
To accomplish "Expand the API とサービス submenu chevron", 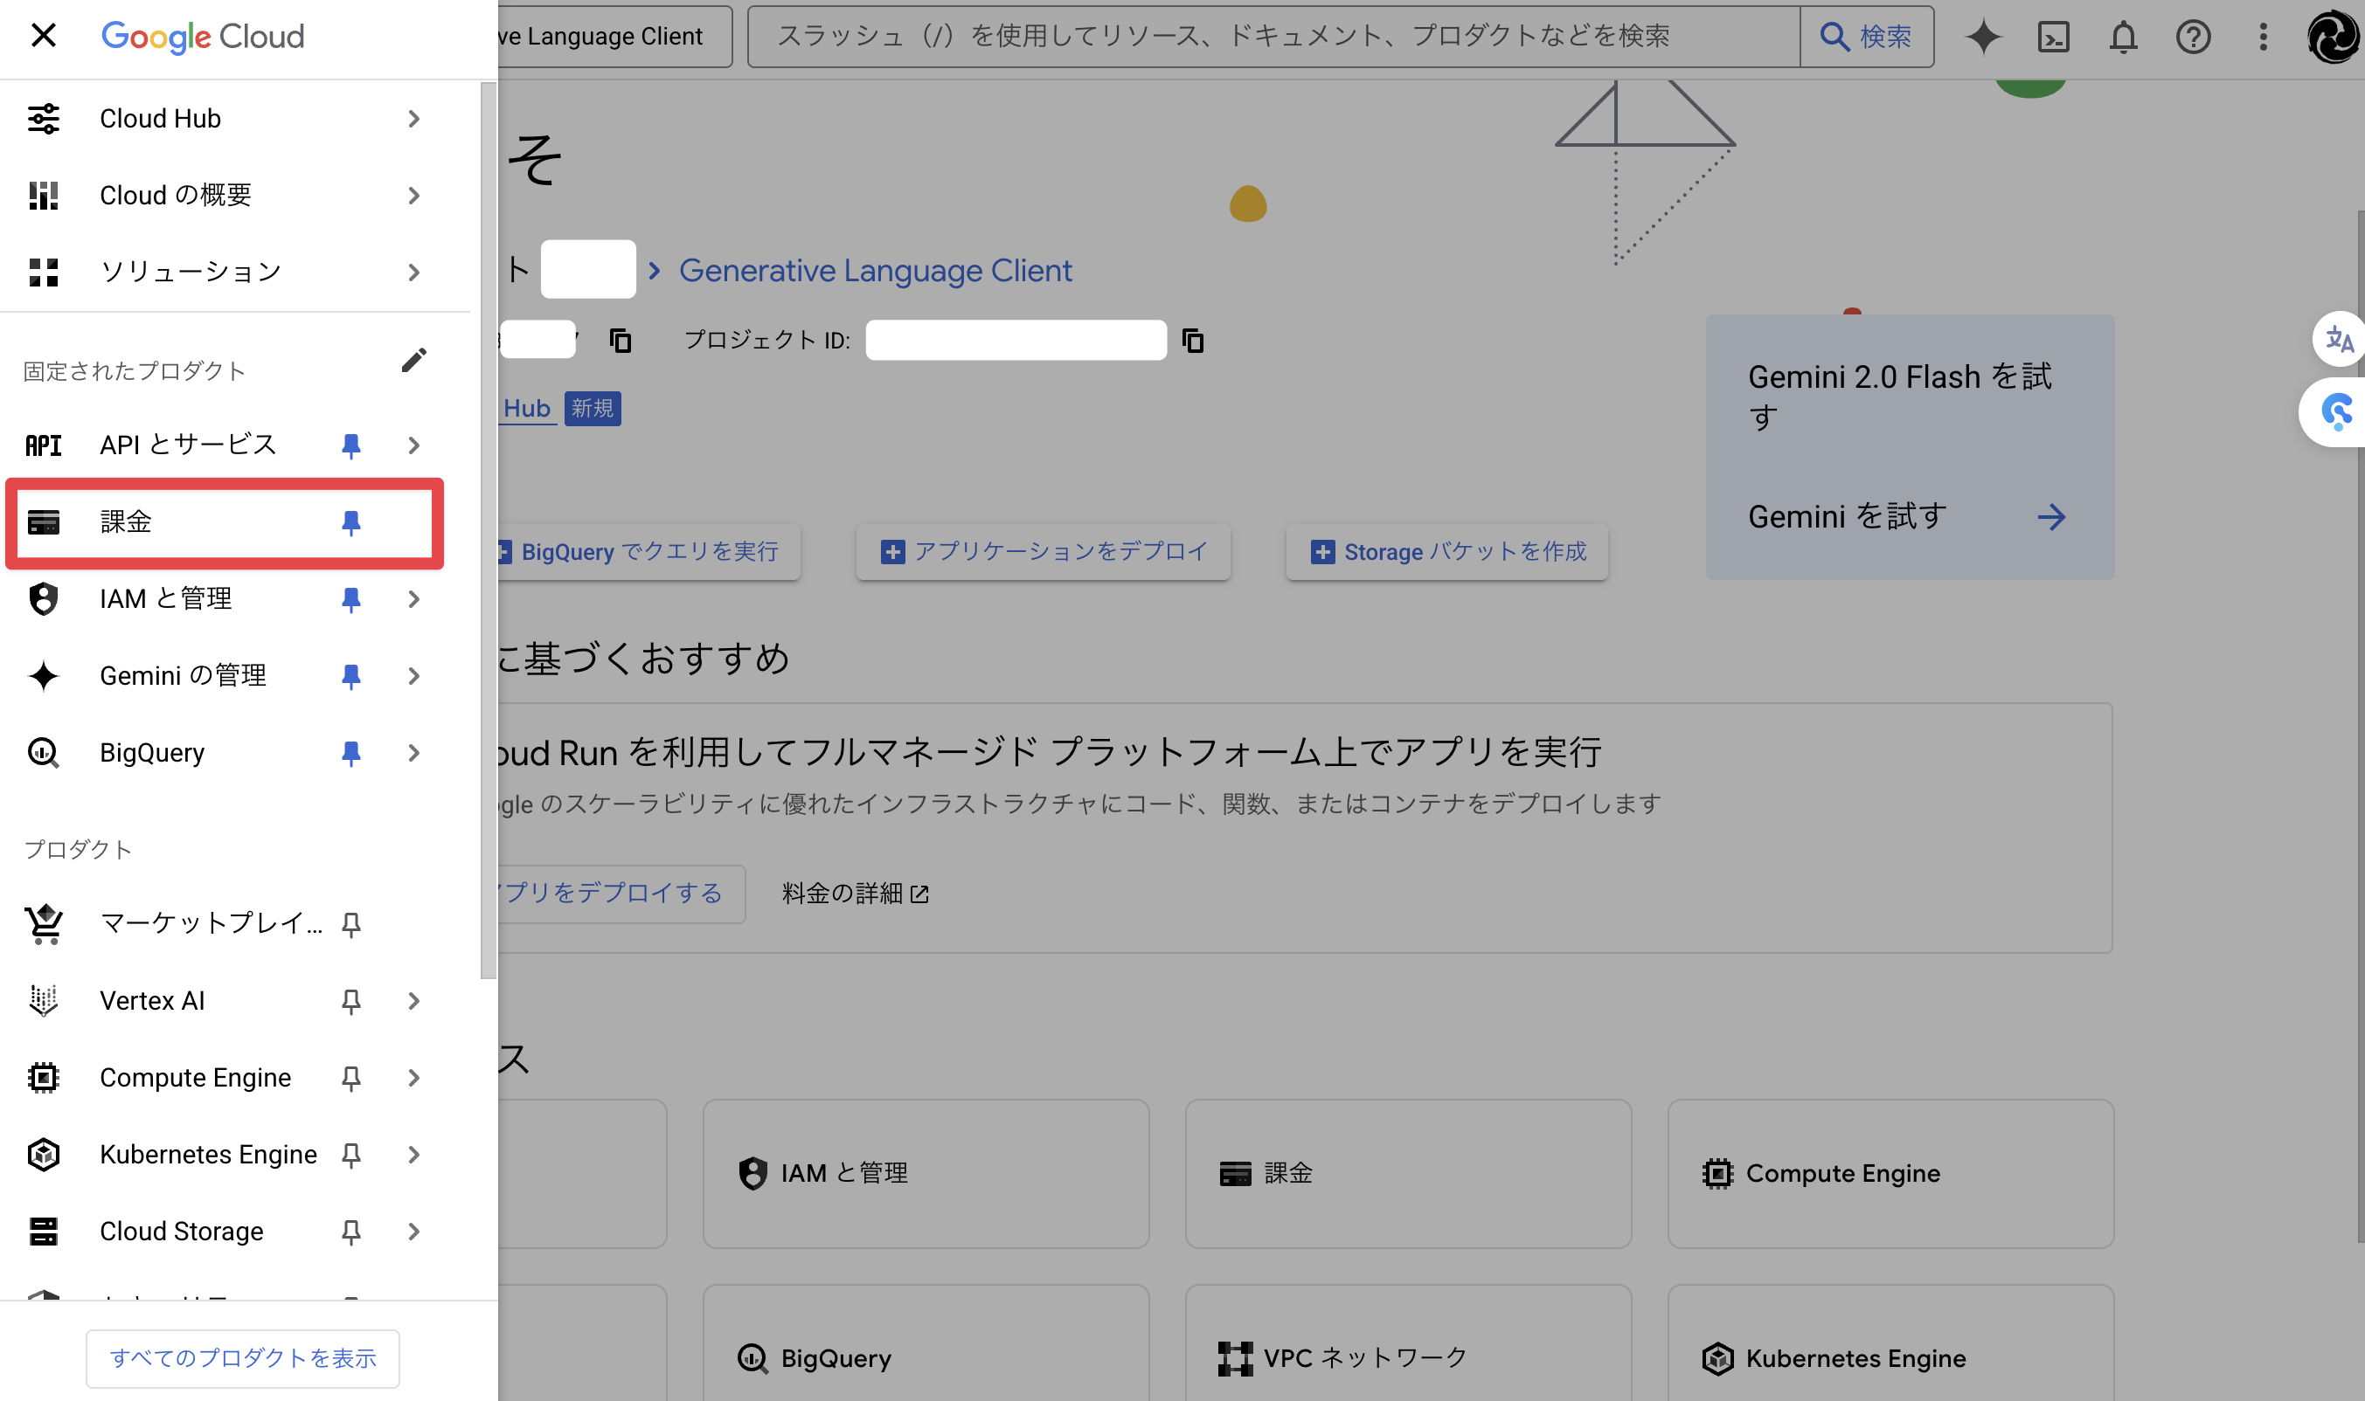I will point(413,445).
